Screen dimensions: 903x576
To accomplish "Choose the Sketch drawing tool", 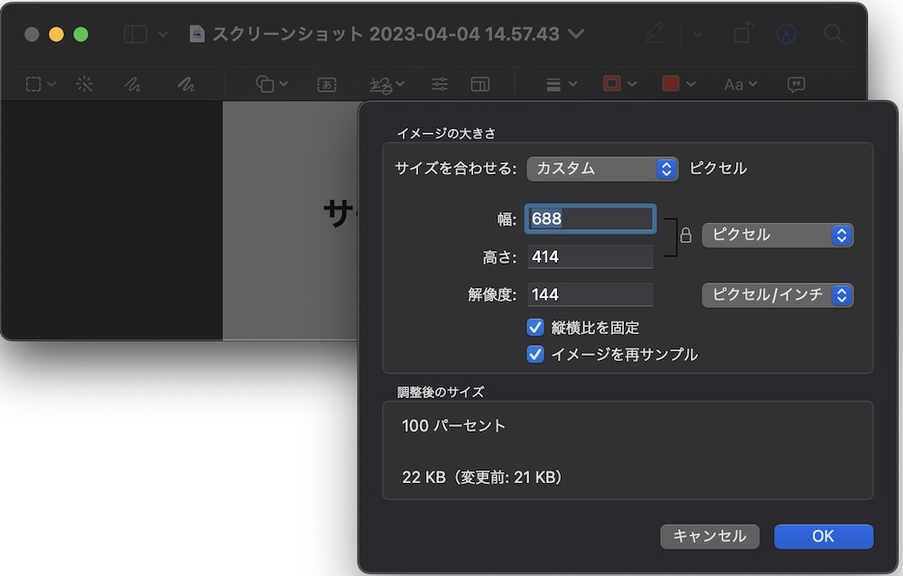I will click(x=133, y=84).
